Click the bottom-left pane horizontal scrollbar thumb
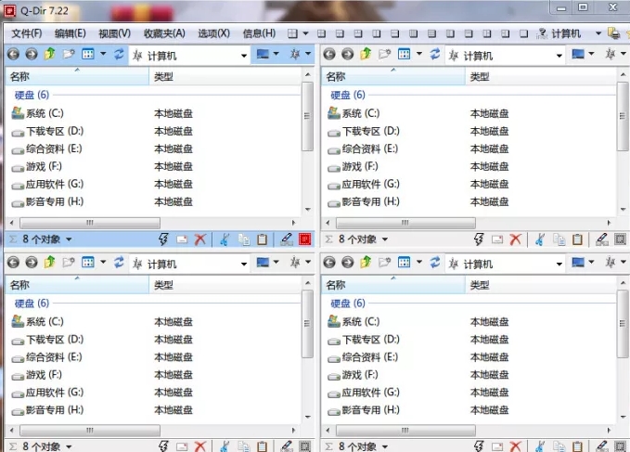 [90, 431]
